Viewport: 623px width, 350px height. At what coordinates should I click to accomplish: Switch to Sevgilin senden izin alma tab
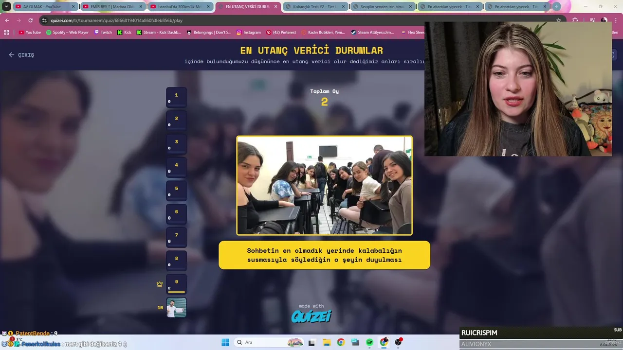tap(383, 7)
